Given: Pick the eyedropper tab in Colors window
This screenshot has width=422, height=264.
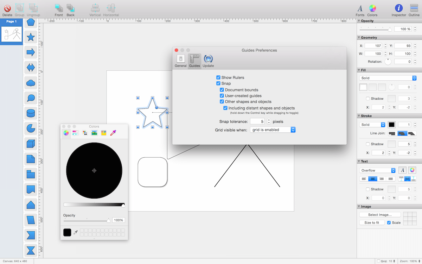Looking at the screenshot, I should (113, 133).
